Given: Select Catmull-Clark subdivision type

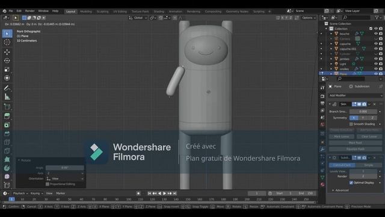Looking at the screenshot, I should 342,165.
